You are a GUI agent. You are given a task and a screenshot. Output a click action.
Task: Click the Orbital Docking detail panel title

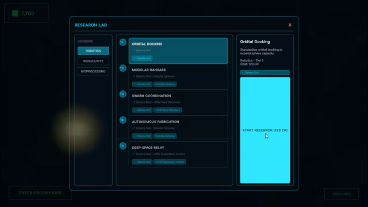[255, 42]
